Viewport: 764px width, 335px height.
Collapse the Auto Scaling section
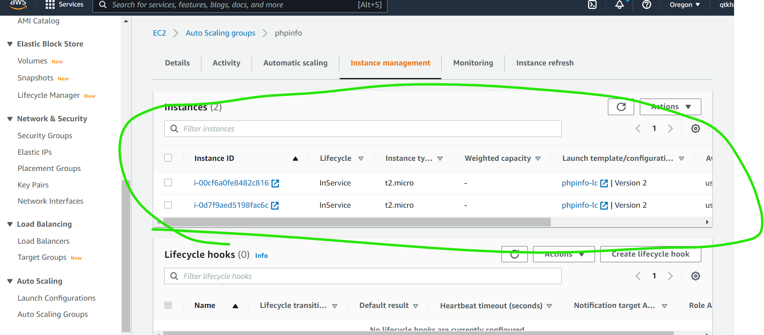pyautogui.click(x=10, y=281)
